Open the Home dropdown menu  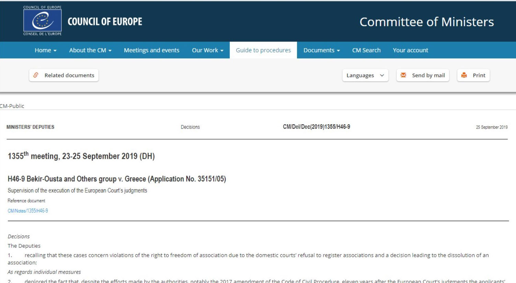tap(45, 50)
